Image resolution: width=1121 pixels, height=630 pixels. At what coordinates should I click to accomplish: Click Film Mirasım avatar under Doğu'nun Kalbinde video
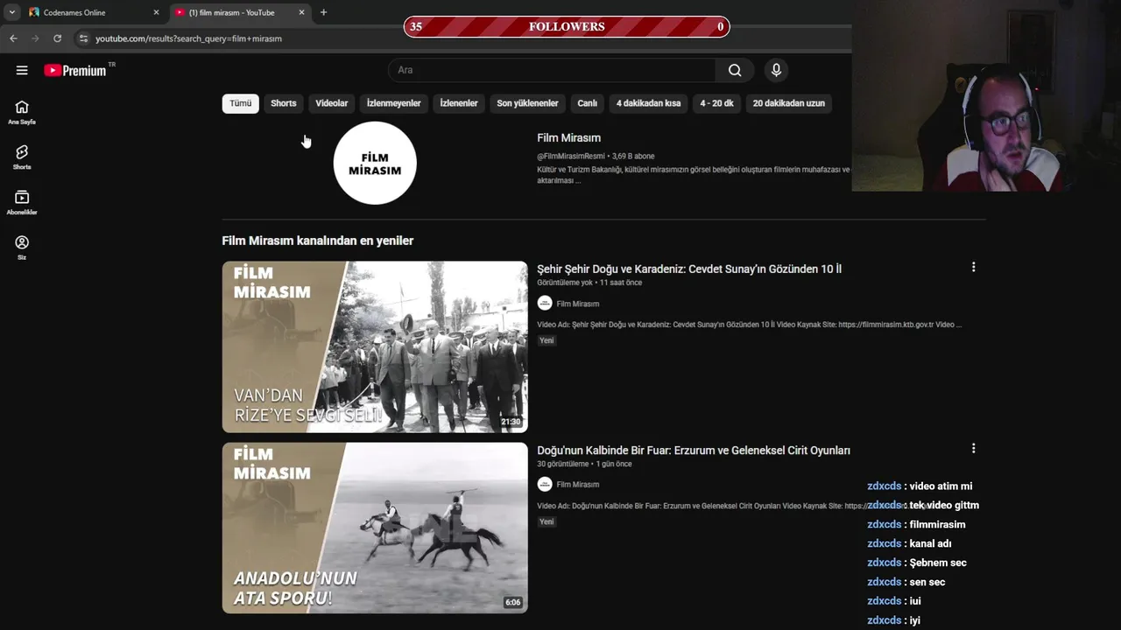(545, 484)
